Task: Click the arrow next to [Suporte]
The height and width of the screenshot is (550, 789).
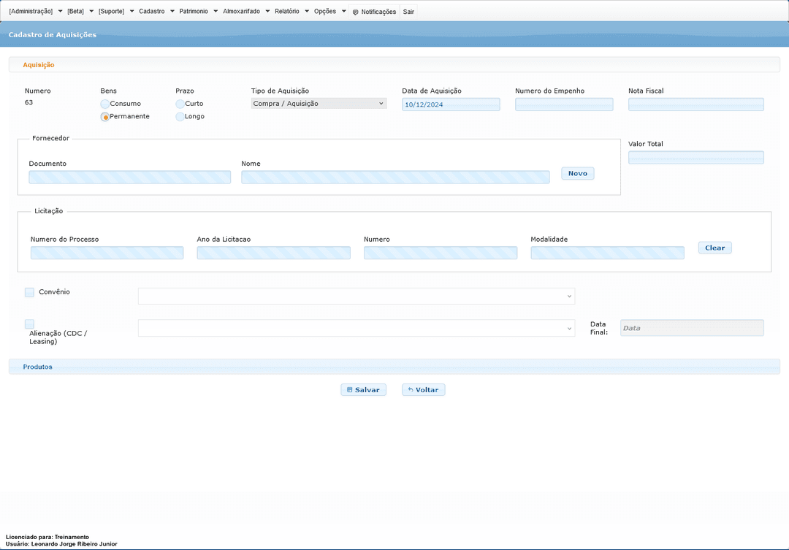Action: pos(131,11)
